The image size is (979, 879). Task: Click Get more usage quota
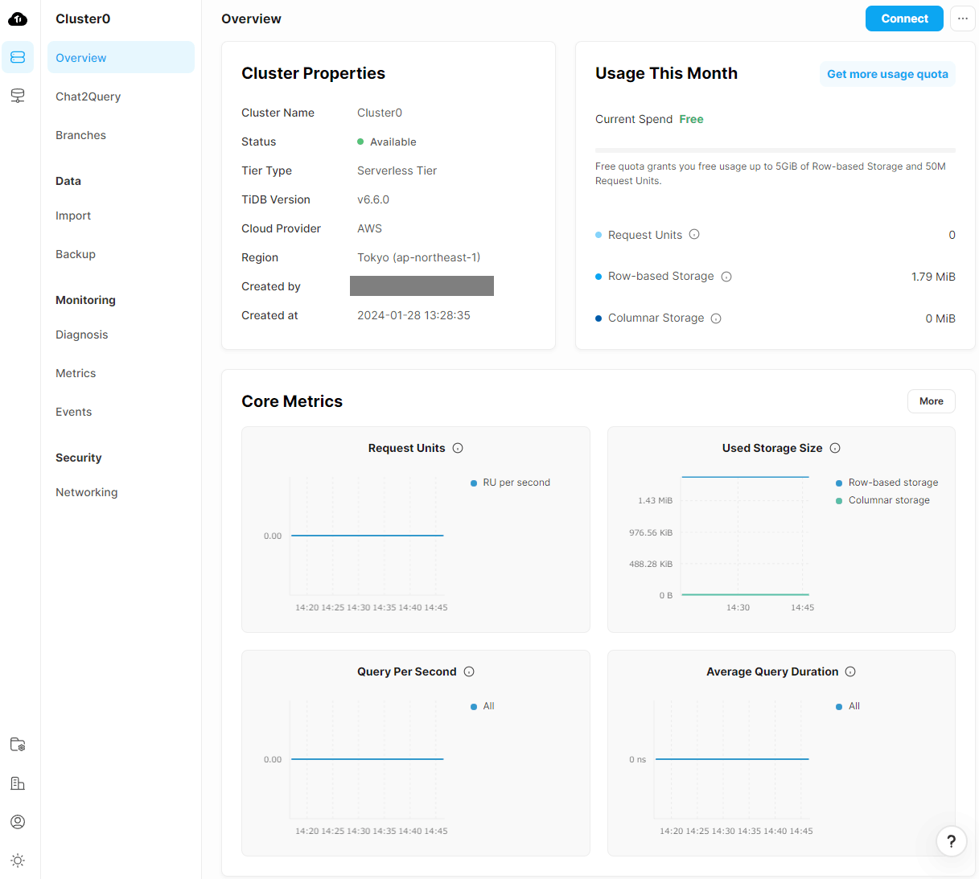coord(887,74)
